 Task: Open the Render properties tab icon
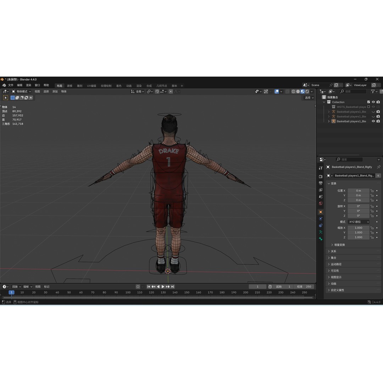coord(321,176)
